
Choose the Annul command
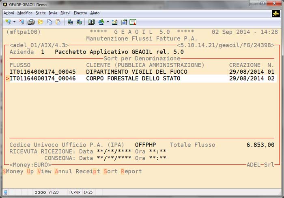coord(63,171)
